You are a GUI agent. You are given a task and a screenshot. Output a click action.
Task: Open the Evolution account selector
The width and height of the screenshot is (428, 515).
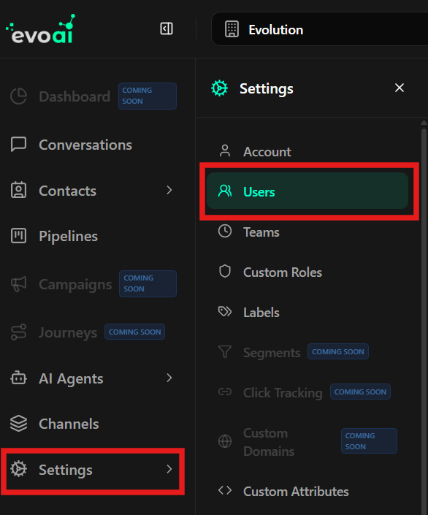319,29
